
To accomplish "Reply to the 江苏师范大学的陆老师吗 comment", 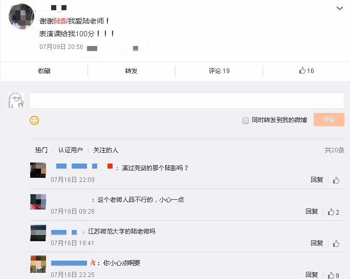I will click(x=317, y=243).
